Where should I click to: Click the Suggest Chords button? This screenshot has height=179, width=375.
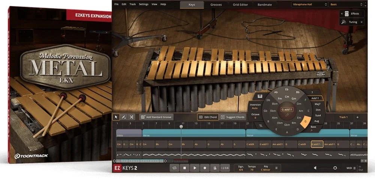click(x=233, y=117)
